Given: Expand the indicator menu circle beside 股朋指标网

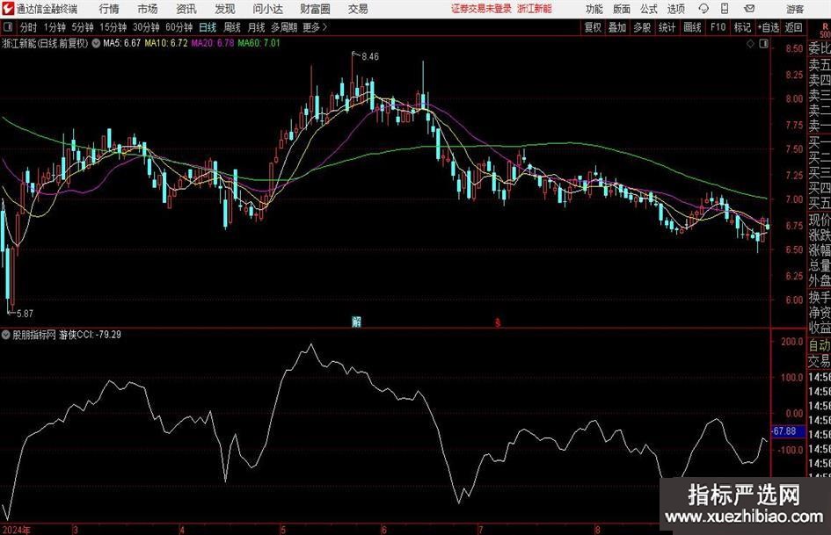Looking at the screenshot, I should [x=6, y=335].
